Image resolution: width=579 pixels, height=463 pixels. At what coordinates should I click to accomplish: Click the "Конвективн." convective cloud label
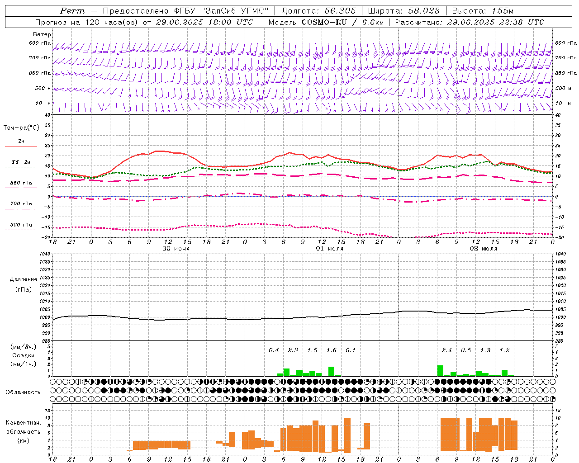point(24,423)
